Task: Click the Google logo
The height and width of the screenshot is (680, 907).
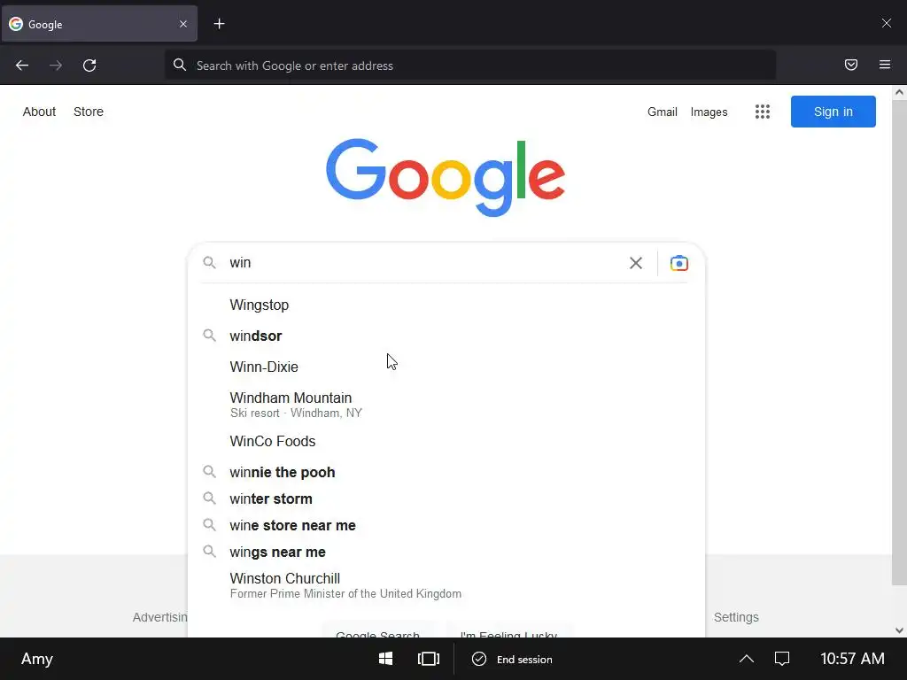Action: point(446,176)
